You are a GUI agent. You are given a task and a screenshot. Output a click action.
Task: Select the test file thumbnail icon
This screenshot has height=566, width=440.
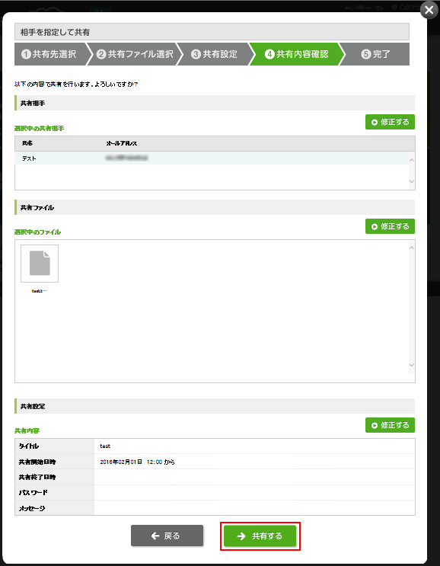(x=40, y=264)
